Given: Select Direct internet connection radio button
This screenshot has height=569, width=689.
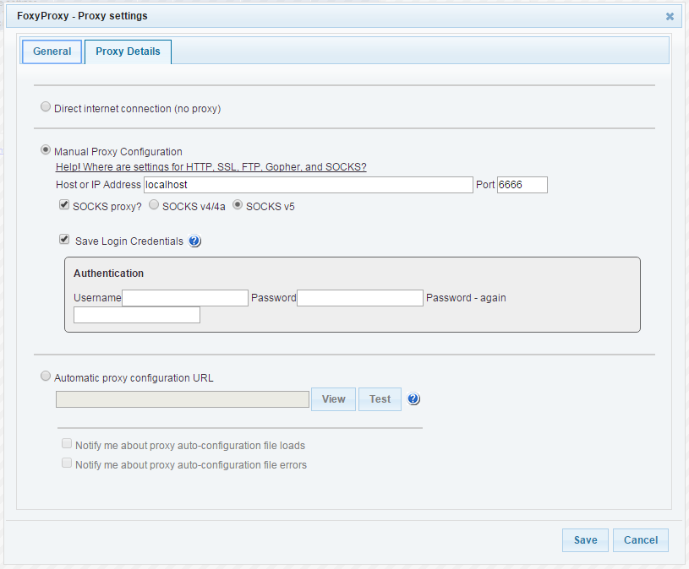Looking at the screenshot, I should (46, 106).
